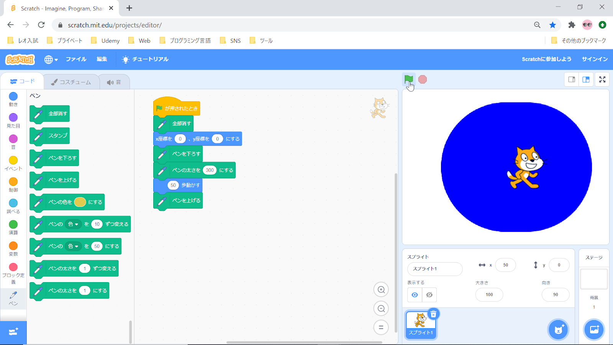Delete スプライト1 with trash icon

coord(433,314)
